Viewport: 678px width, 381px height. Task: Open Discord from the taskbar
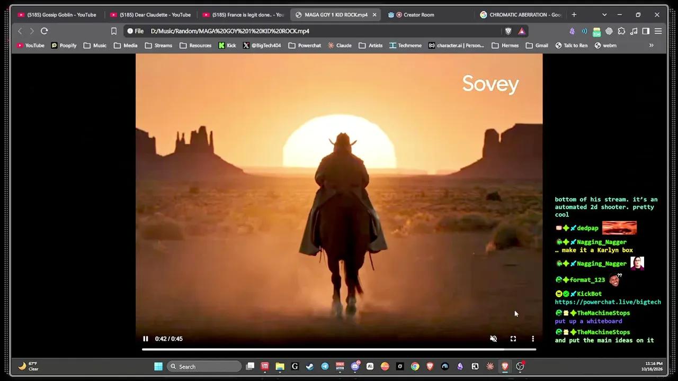355,366
